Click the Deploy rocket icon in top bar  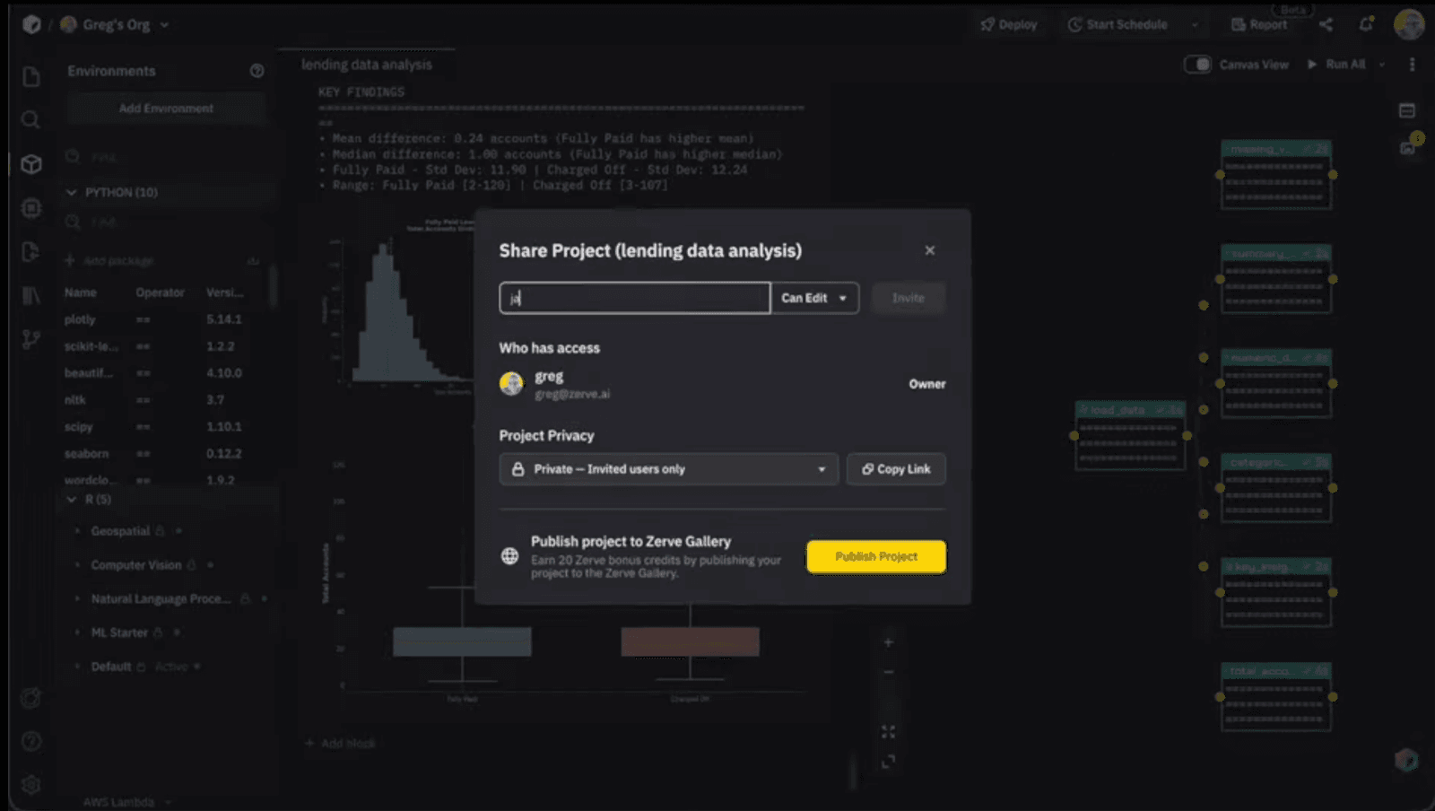point(986,24)
